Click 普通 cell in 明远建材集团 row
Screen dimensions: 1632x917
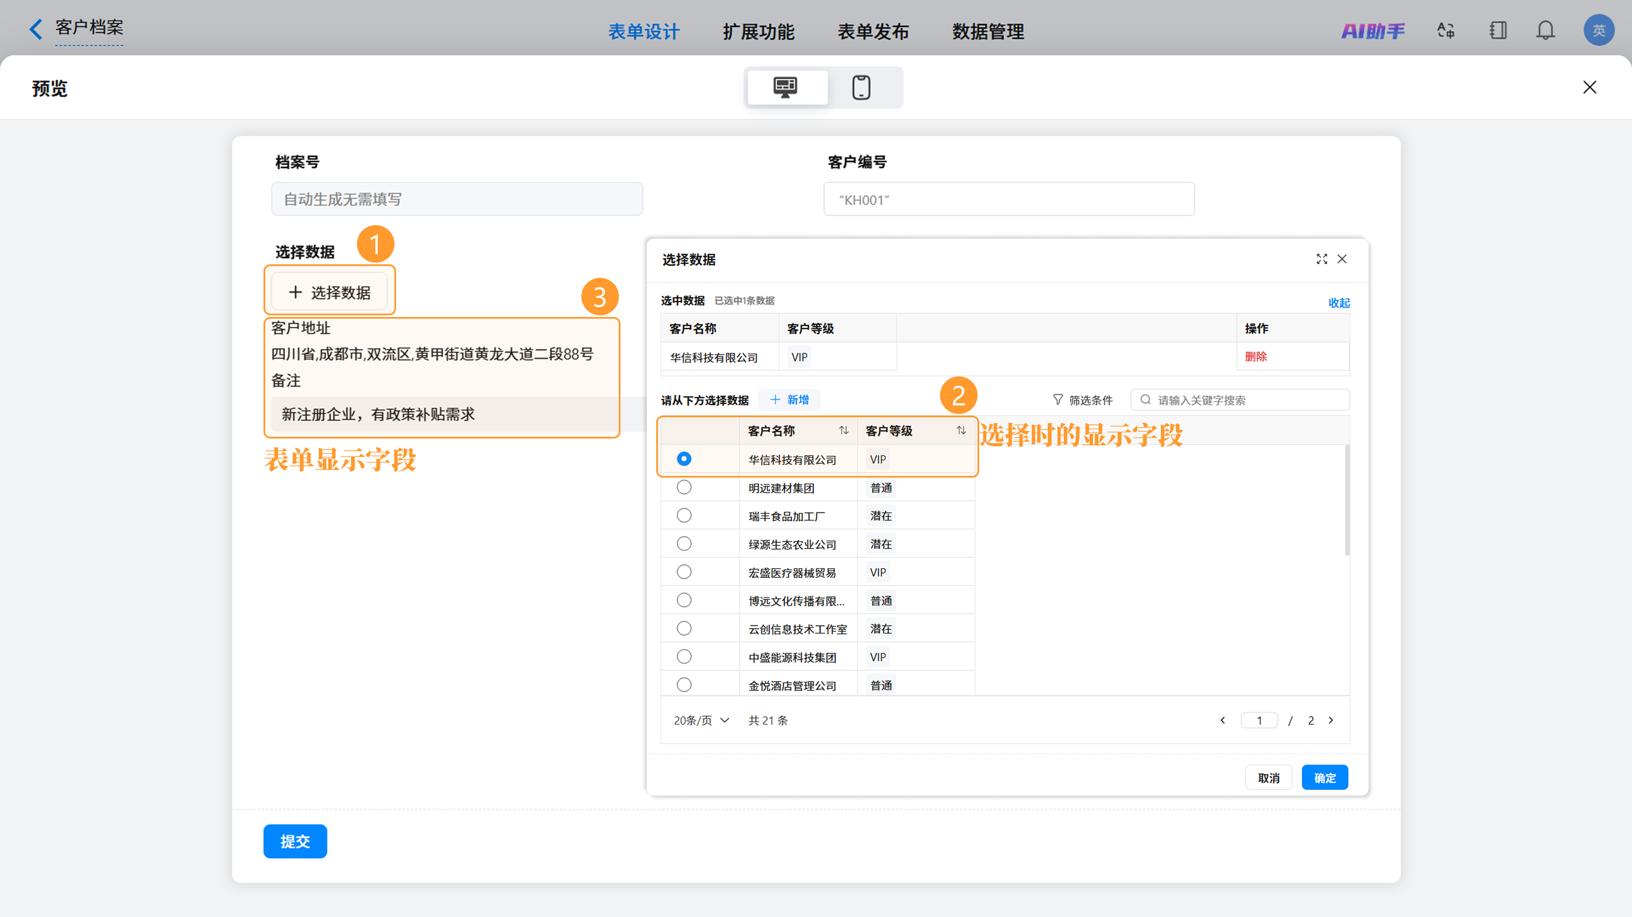coord(881,488)
